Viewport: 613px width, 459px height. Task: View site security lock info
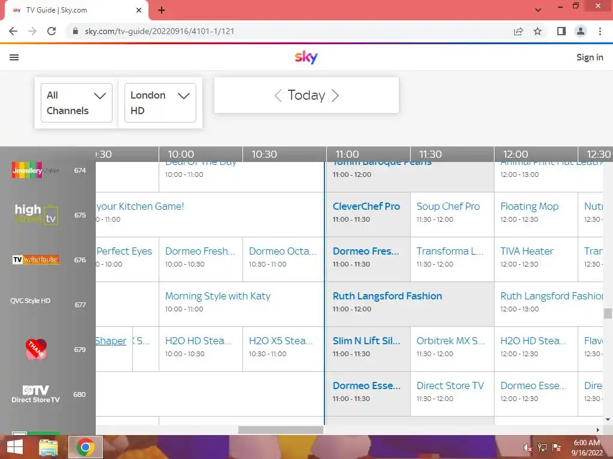75,31
